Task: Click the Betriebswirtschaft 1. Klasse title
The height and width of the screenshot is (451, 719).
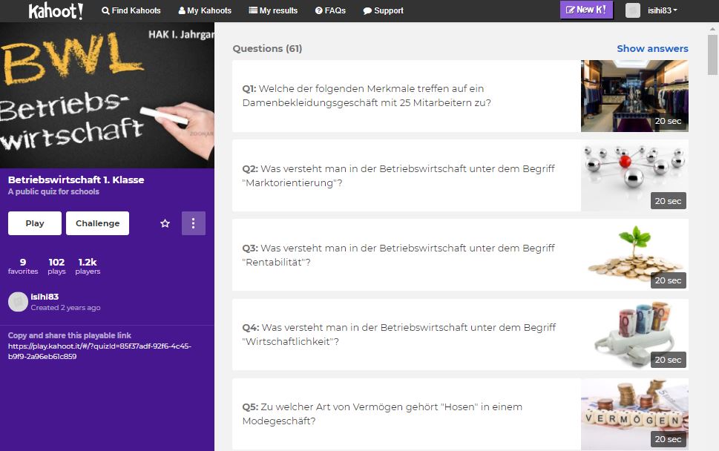Action: 76,180
